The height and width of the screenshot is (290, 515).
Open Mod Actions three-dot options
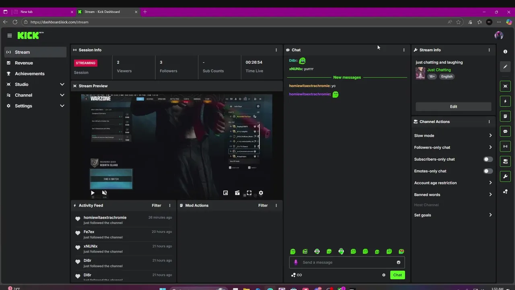point(276,205)
